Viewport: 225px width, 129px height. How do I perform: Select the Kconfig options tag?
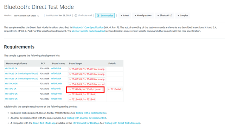[143, 15]
